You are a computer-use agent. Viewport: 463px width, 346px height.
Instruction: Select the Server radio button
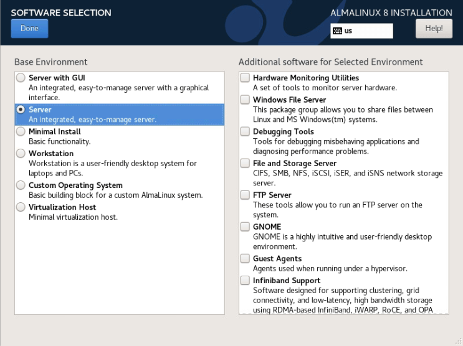tap(21, 110)
